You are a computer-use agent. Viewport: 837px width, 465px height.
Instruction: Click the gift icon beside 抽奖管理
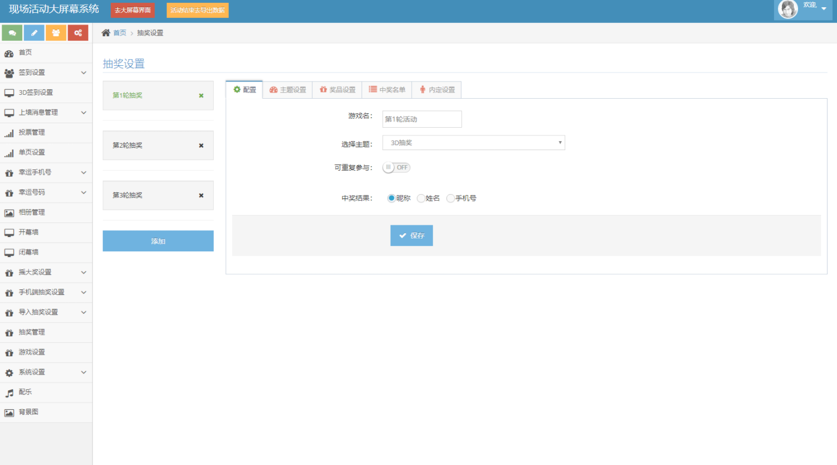pyautogui.click(x=9, y=333)
